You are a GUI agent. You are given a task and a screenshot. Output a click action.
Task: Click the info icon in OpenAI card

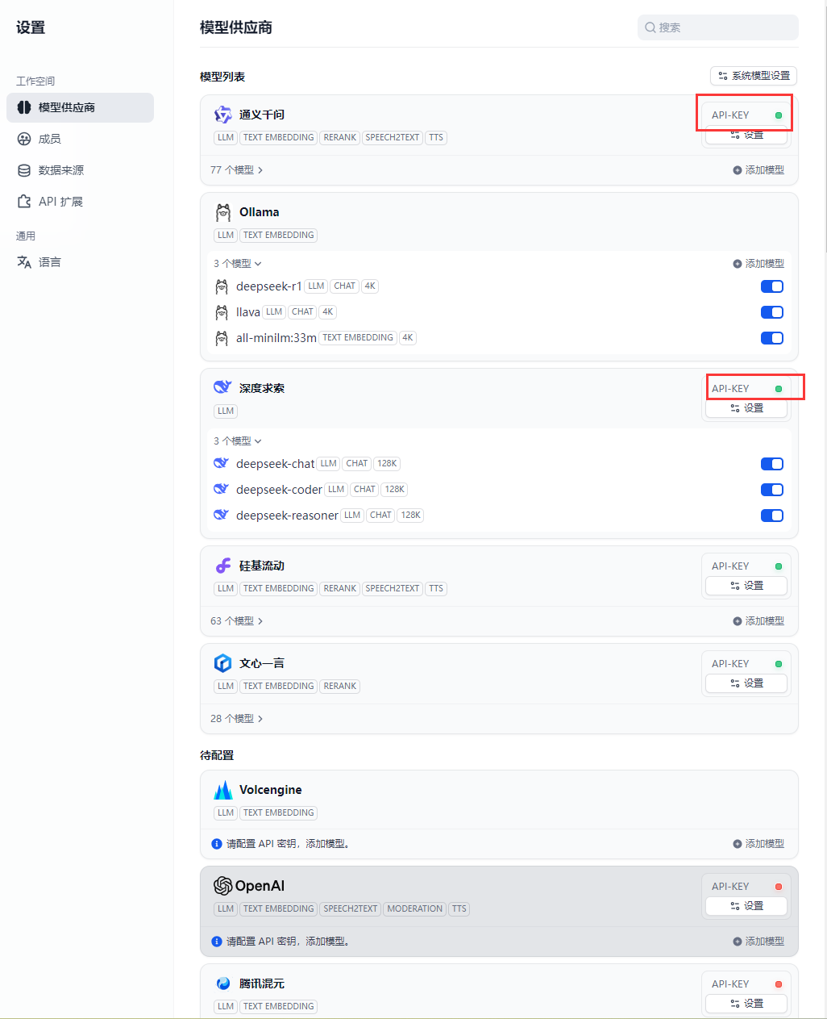click(217, 942)
